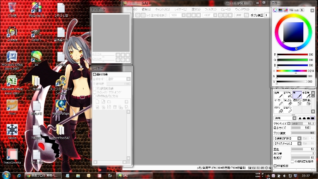Show the scratchpad panel
The width and height of the screenshot is (318, 179).
click(x=302, y=10)
